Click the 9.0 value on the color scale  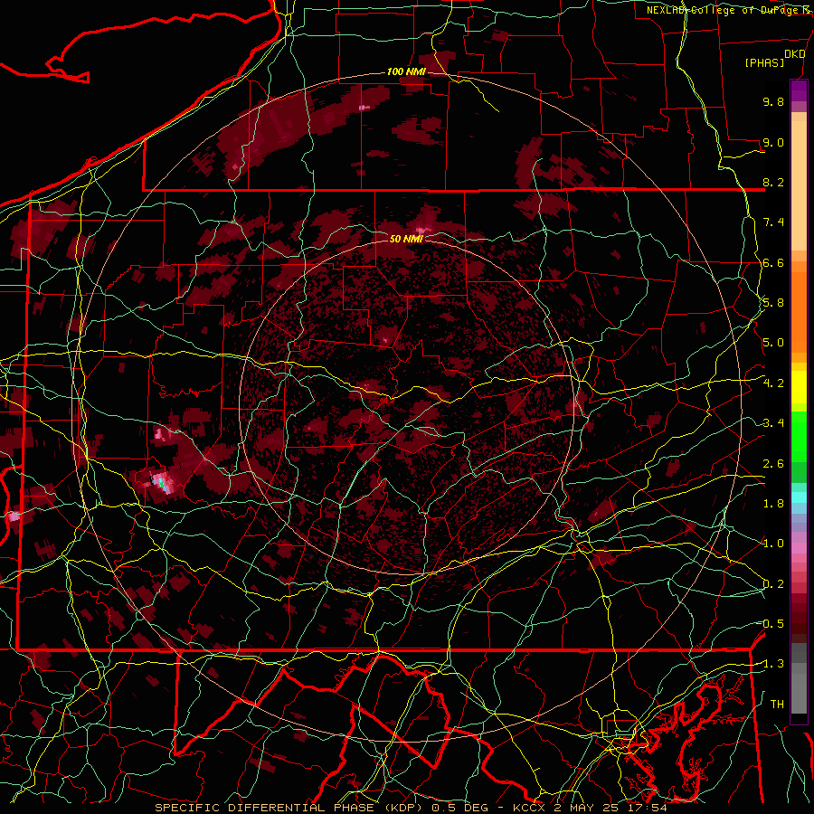(x=773, y=142)
